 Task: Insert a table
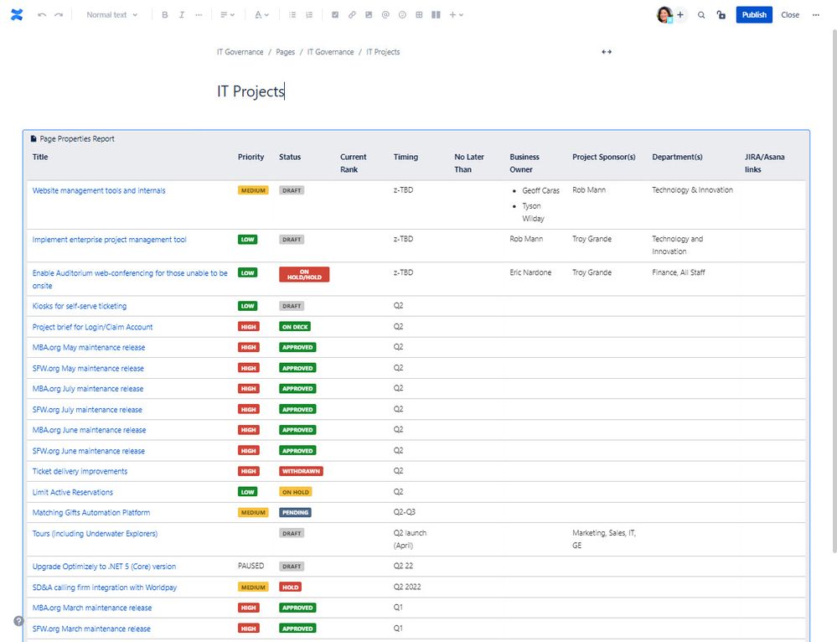(x=419, y=15)
